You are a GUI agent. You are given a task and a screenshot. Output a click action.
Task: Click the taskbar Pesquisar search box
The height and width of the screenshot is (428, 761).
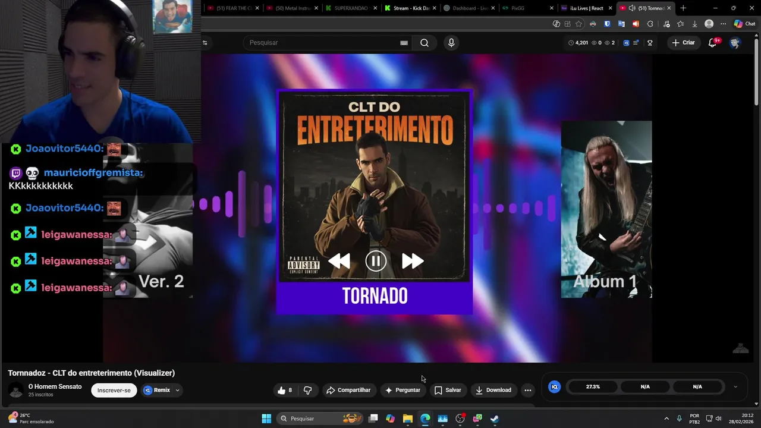click(320, 418)
